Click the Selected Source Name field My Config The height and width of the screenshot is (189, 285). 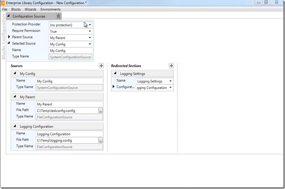(x=70, y=51)
